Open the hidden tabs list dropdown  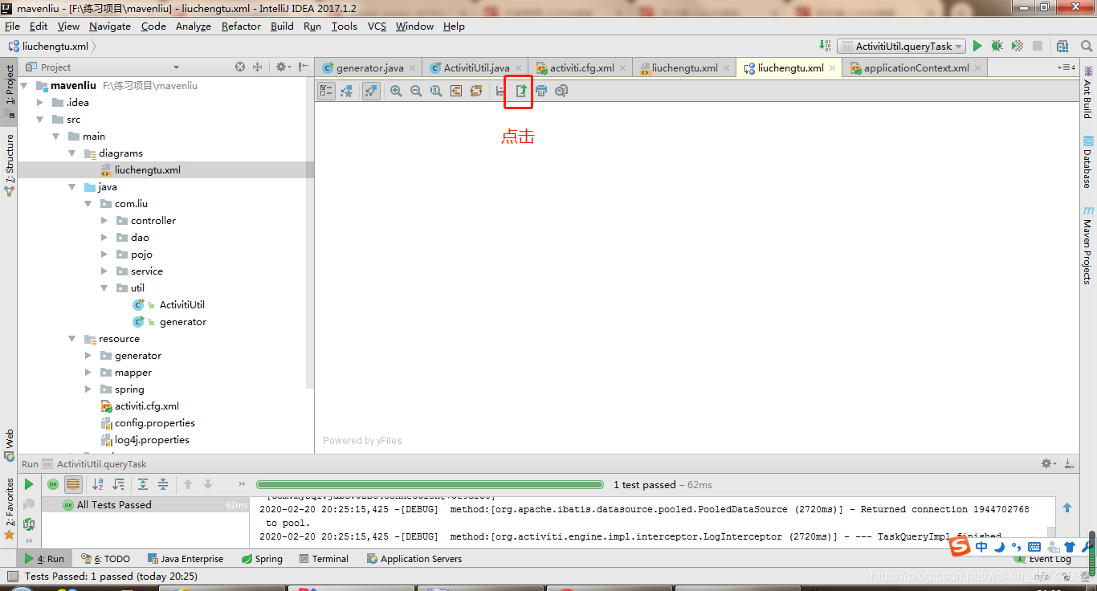[1066, 67]
